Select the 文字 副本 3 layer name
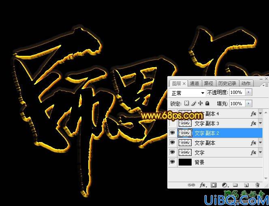The image size is (269, 206). click(207, 123)
